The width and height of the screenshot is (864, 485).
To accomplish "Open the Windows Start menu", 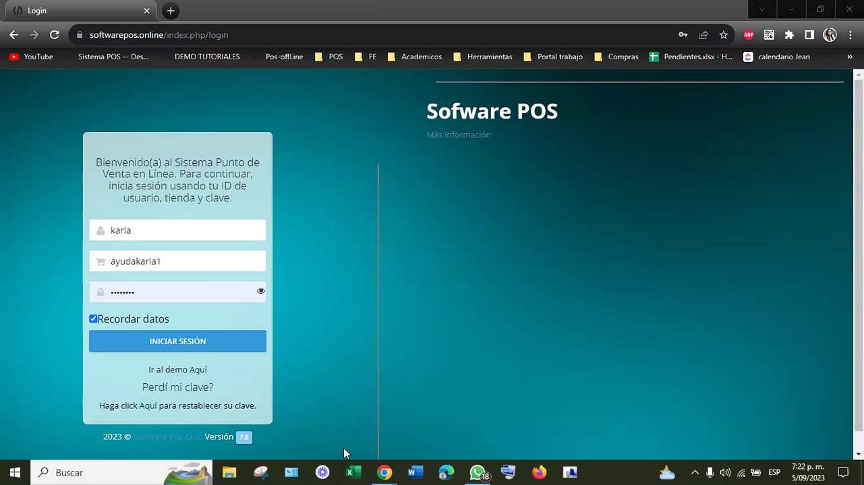I will (x=15, y=472).
